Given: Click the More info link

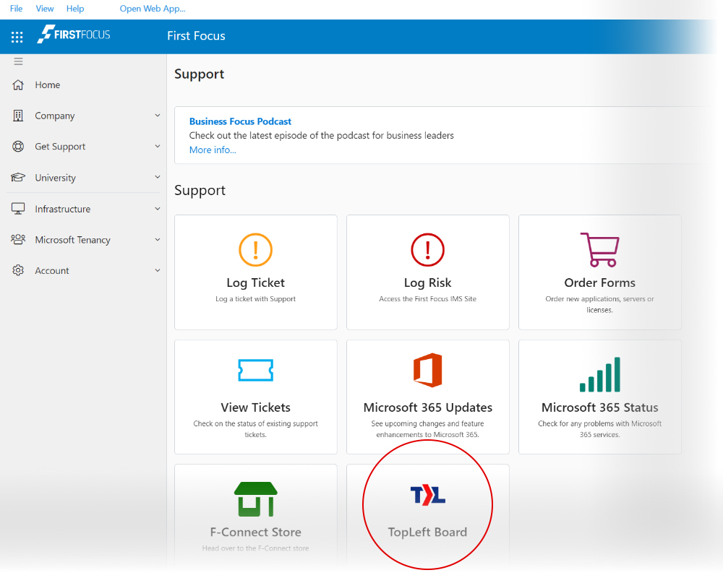Looking at the screenshot, I should click(213, 150).
